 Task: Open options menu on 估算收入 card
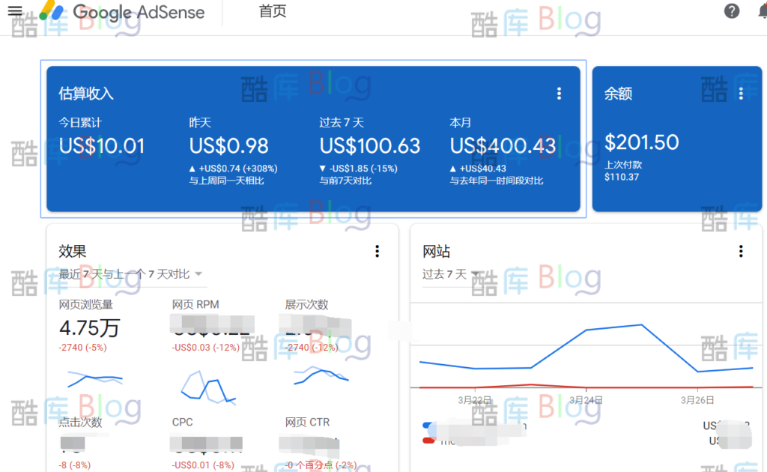pyautogui.click(x=559, y=93)
